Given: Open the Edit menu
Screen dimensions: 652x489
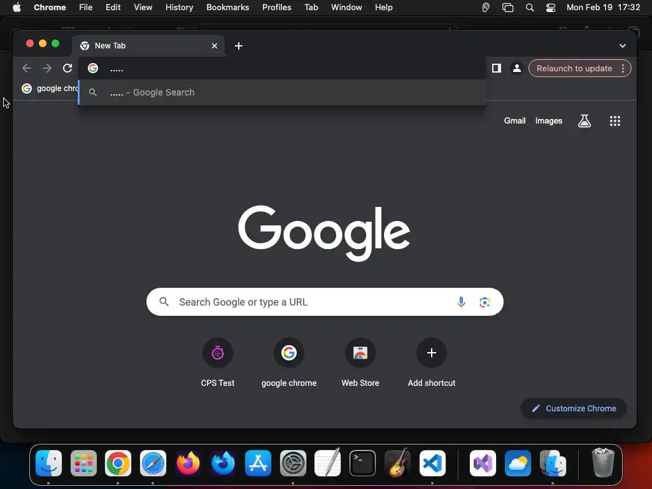Looking at the screenshot, I should [113, 8].
